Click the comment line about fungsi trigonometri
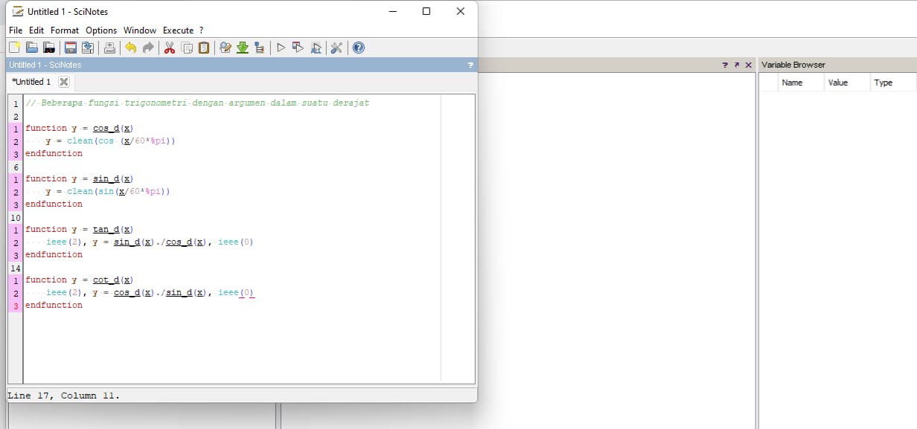 tap(197, 103)
